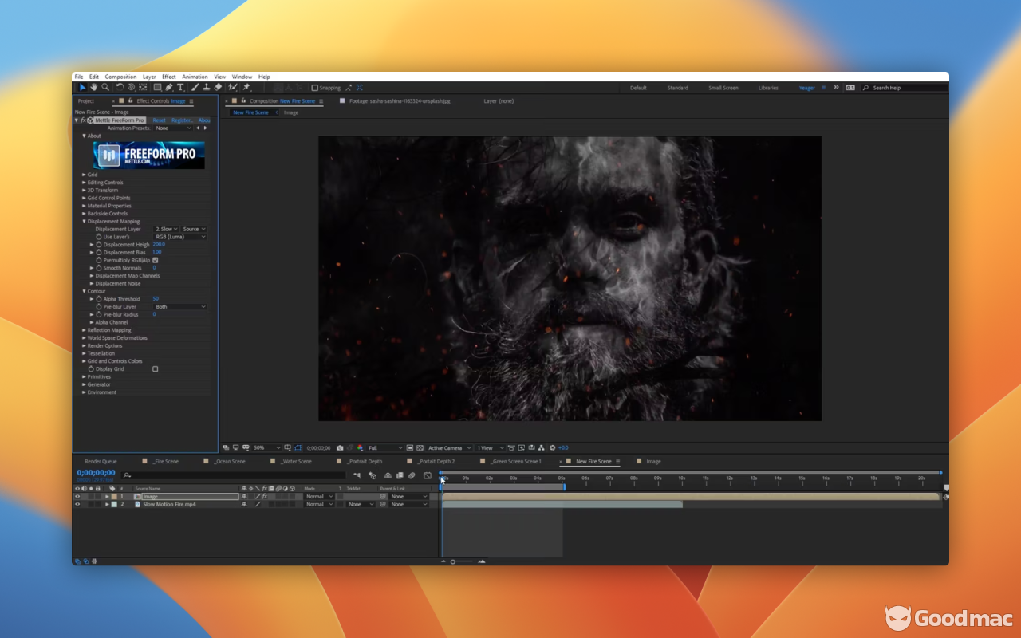
Task: Open the viewer resolution dropdown showing Full
Action: tap(384, 448)
